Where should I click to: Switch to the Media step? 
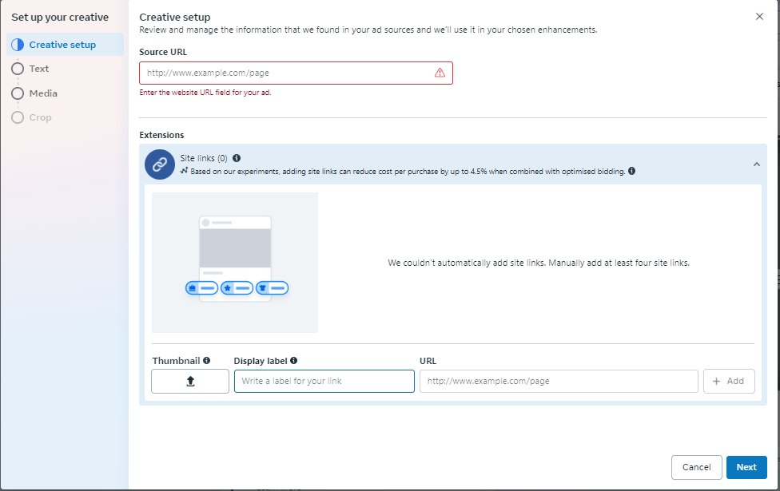(x=43, y=93)
